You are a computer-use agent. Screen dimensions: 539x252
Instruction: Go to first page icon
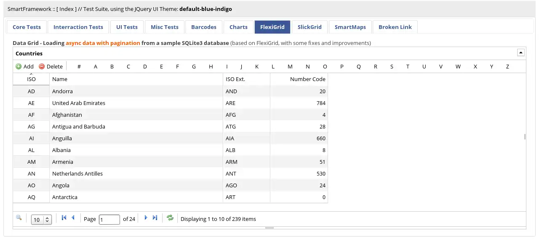coord(64,218)
